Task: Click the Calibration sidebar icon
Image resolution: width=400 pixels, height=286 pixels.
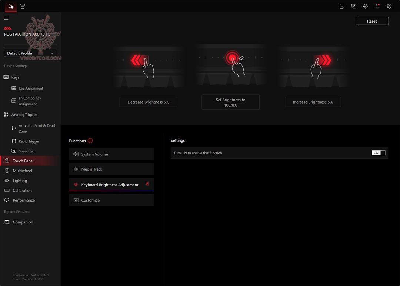Action: 7,190
